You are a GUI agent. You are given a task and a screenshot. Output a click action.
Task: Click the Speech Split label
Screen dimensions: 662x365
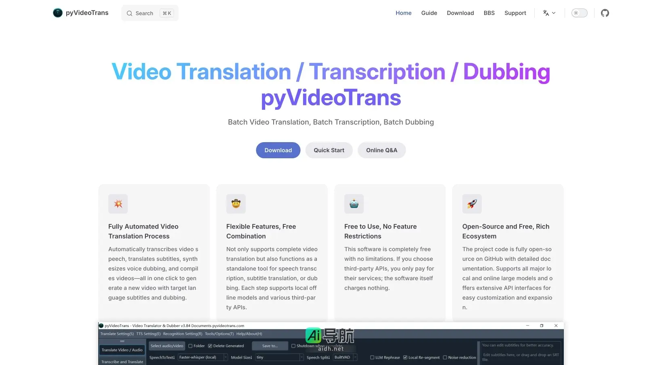pos(318,357)
